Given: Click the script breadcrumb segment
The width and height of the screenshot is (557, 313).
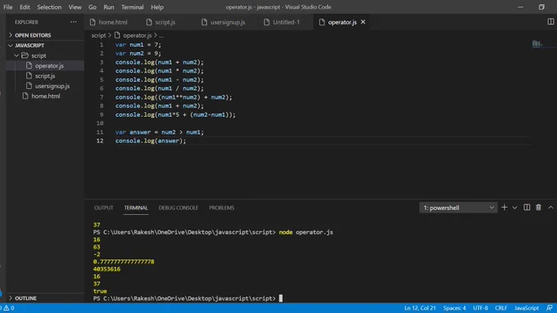Looking at the screenshot, I should click(x=98, y=35).
